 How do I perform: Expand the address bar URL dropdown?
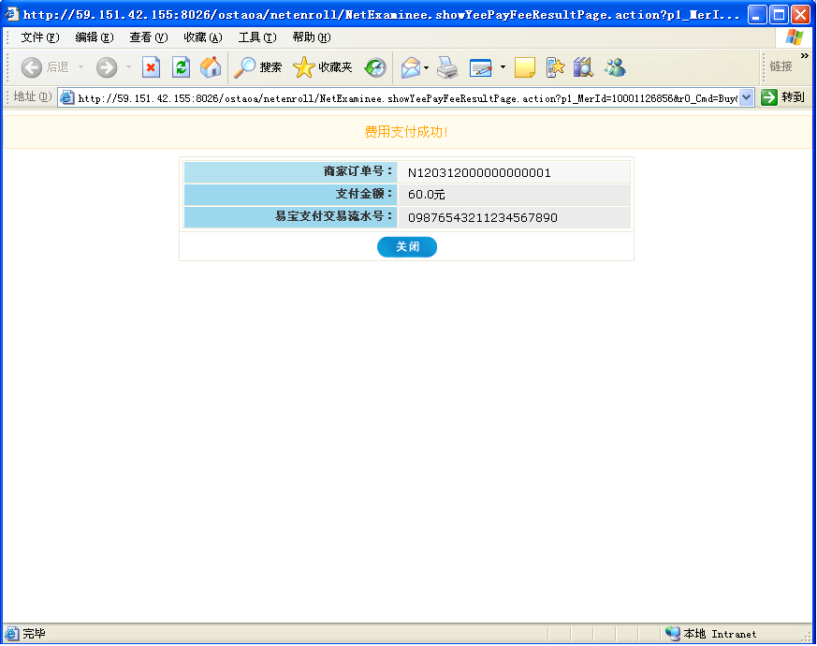[746, 97]
